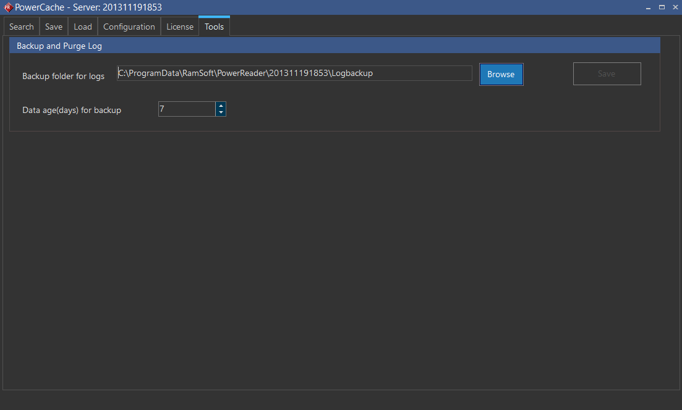Maximize the PowerCache window
The height and width of the screenshot is (410, 682).
pyautogui.click(x=662, y=7)
